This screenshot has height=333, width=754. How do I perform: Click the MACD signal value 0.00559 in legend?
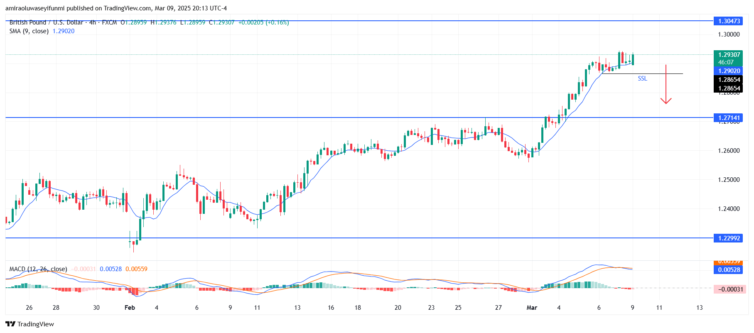pos(136,269)
